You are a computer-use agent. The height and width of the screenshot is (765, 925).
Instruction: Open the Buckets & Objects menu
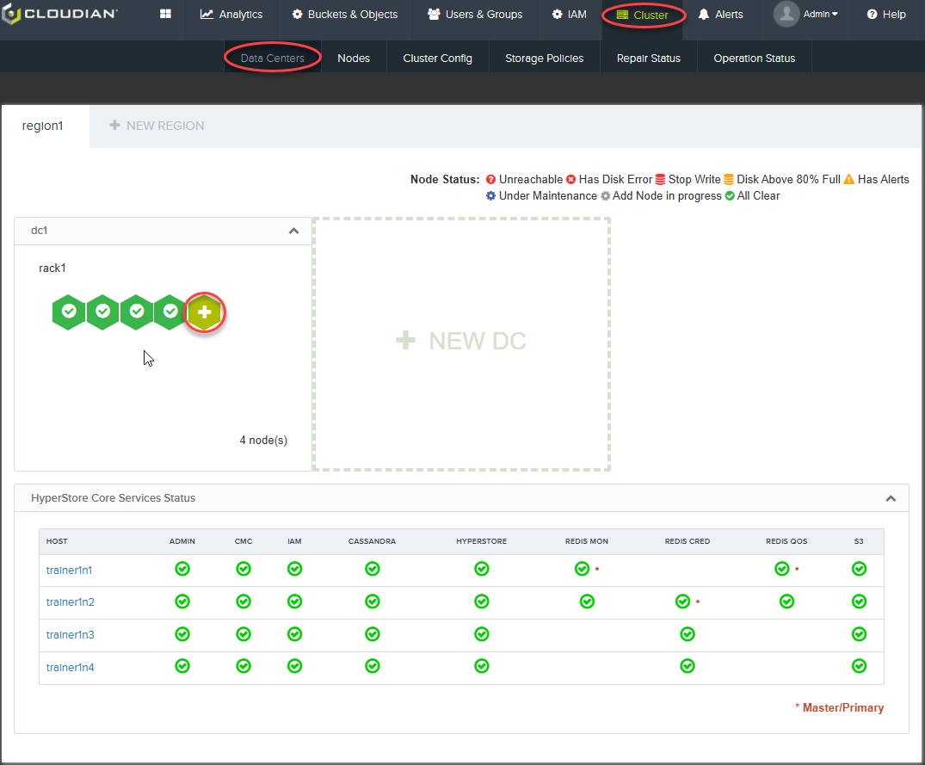click(x=345, y=14)
